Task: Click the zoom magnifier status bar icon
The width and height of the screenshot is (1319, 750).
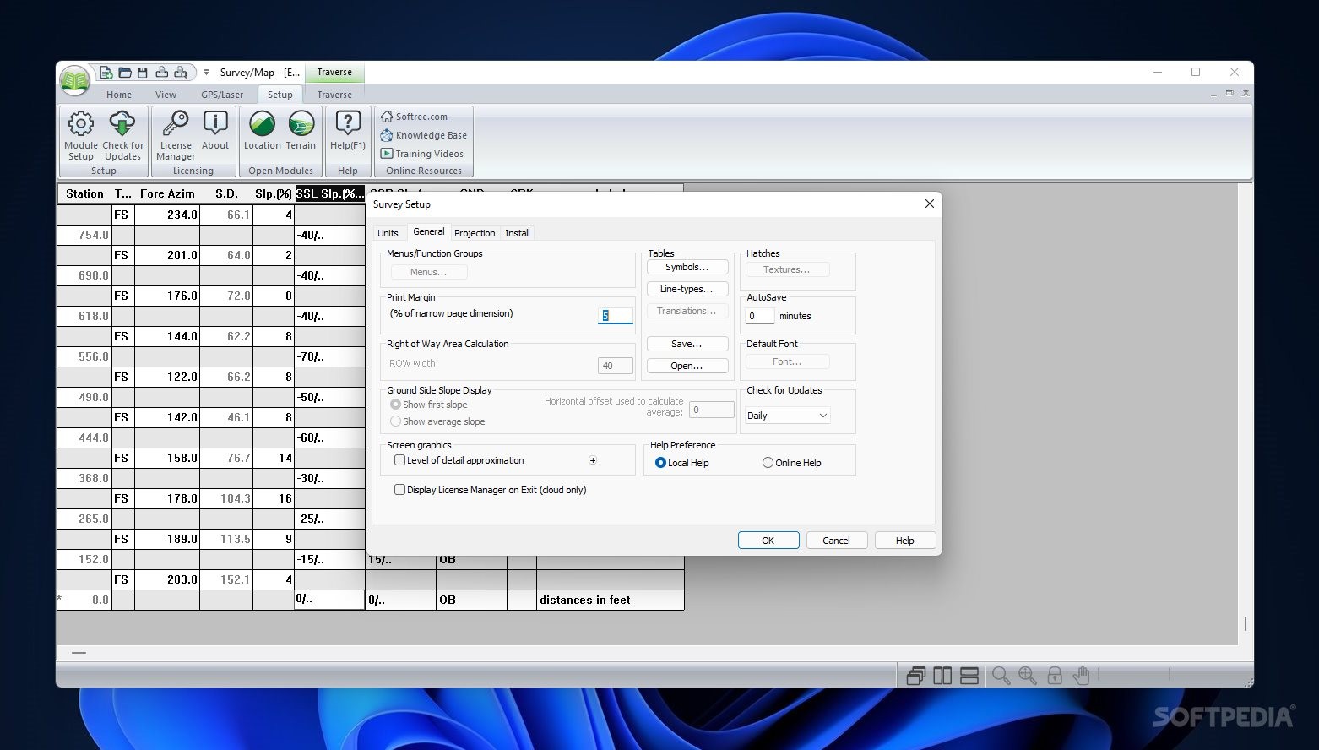Action: 1001,676
